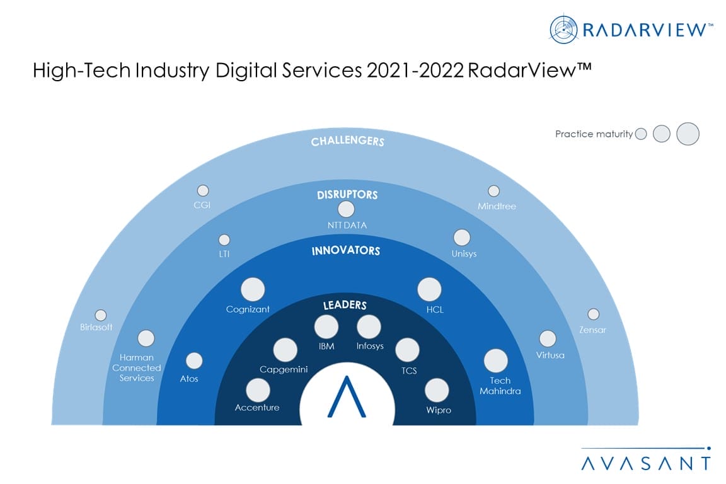Select the medium Practice maturity circle
This screenshot has width=726, height=484.
click(662, 134)
